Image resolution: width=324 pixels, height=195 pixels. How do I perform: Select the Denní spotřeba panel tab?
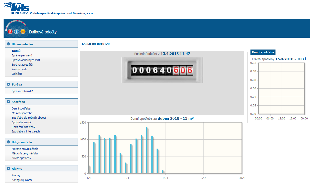[x=263, y=52]
